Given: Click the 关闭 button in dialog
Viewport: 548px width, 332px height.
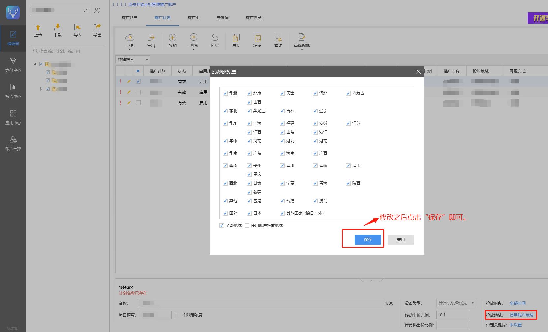Looking at the screenshot, I should click(x=401, y=240).
